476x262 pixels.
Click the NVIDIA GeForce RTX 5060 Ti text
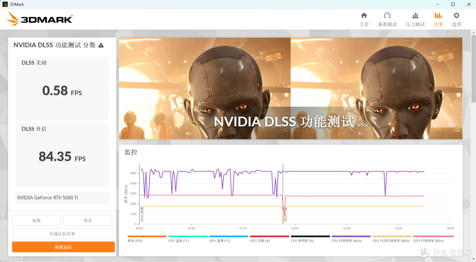[x=48, y=198]
